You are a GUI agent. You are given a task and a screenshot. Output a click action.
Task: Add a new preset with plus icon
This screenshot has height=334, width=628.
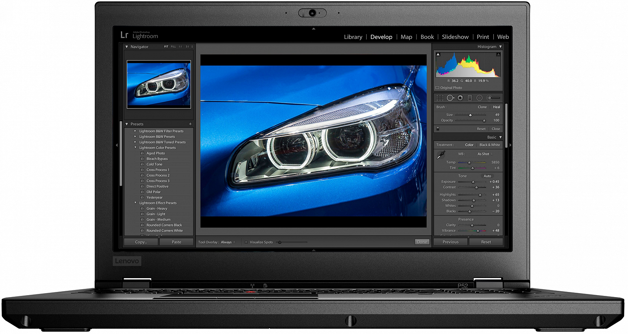click(x=190, y=124)
